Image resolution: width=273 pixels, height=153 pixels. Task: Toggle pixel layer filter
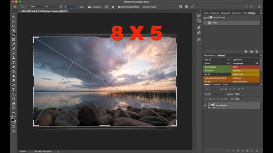(222, 89)
